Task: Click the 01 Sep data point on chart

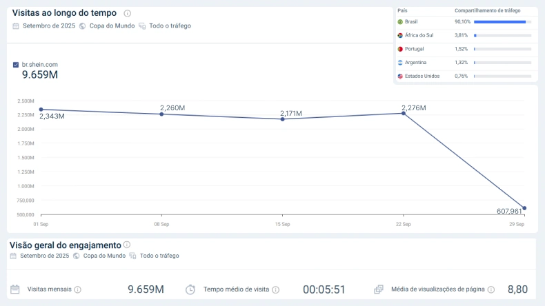Action: tap(41, 110)
